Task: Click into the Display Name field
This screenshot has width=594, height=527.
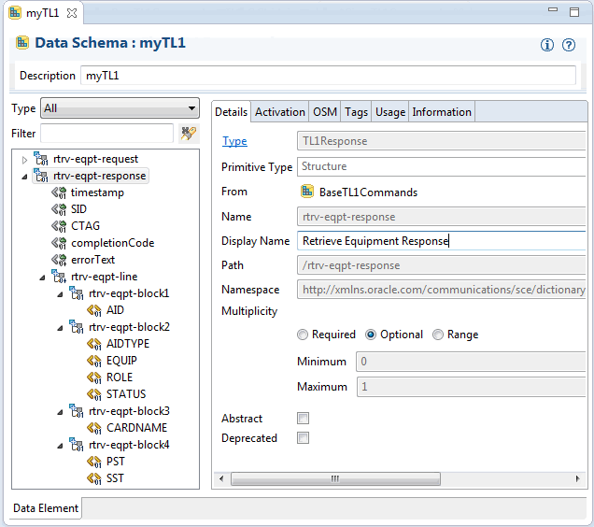Action: pos(442,241)
